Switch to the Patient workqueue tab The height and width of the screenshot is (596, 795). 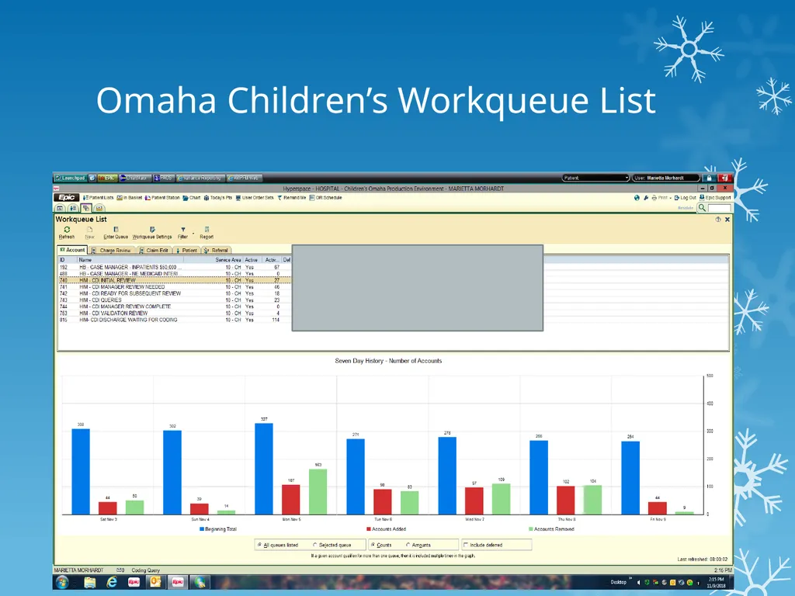(x=186, y=251)
